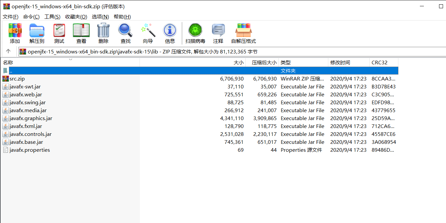
Task: Click the 查找 (Find) magnifier icon
Action: tap(125, 30)
